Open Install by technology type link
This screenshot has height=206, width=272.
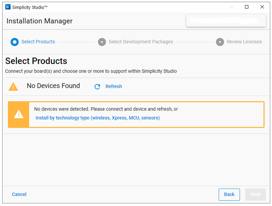(98, 118)
